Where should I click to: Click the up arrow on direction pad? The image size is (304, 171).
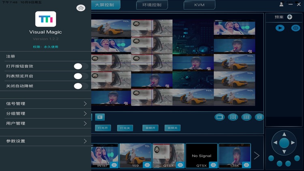[284, 134]
